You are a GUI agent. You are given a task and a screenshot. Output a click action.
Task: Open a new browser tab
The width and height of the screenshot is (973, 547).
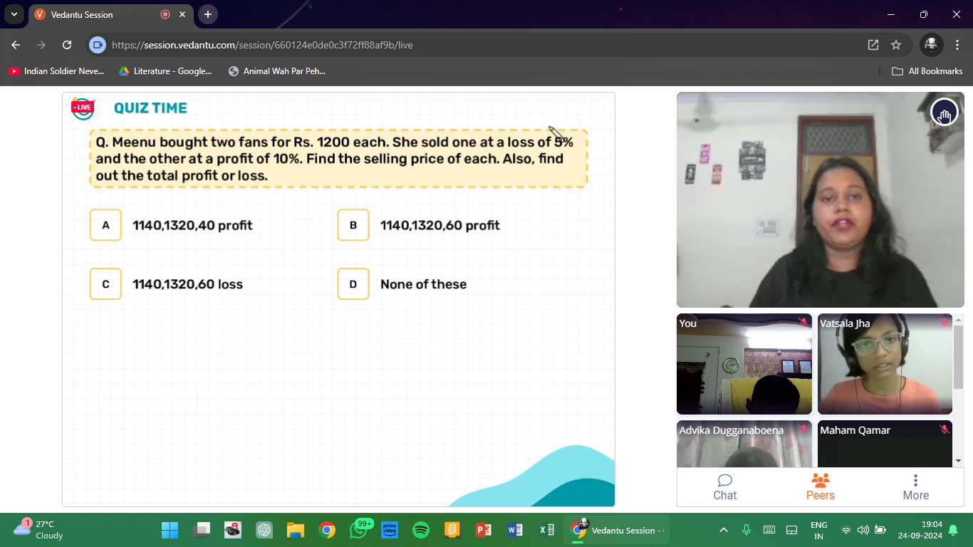coord(207,14)
